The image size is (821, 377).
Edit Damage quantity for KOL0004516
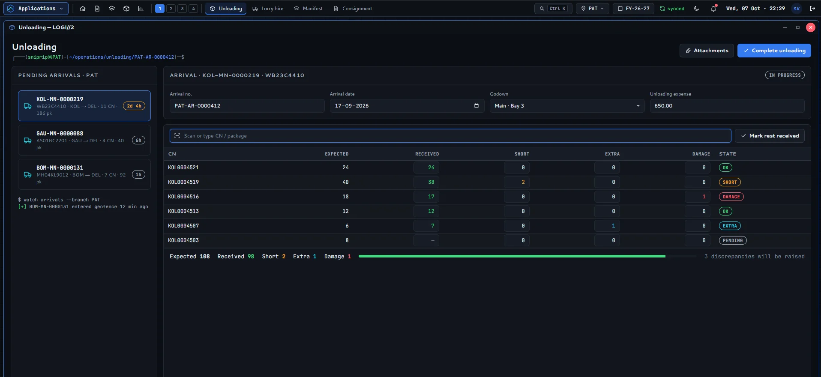(698, 197)
